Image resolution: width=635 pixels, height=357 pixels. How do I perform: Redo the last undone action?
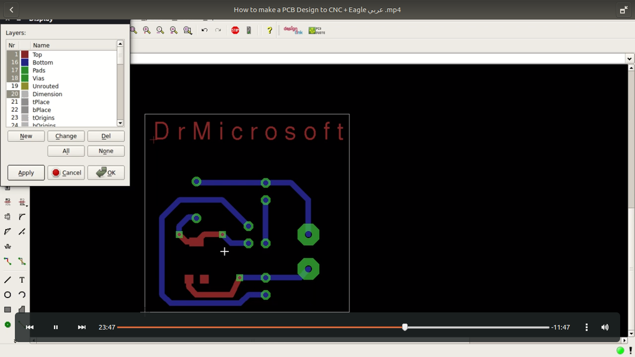pyautogui.click(x=218, y=30)
